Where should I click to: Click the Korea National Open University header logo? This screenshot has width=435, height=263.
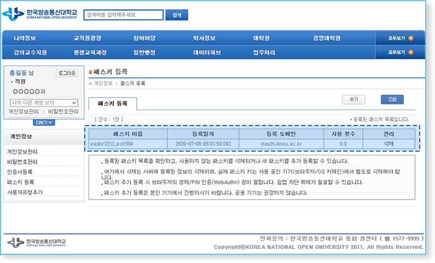[40, 14]
